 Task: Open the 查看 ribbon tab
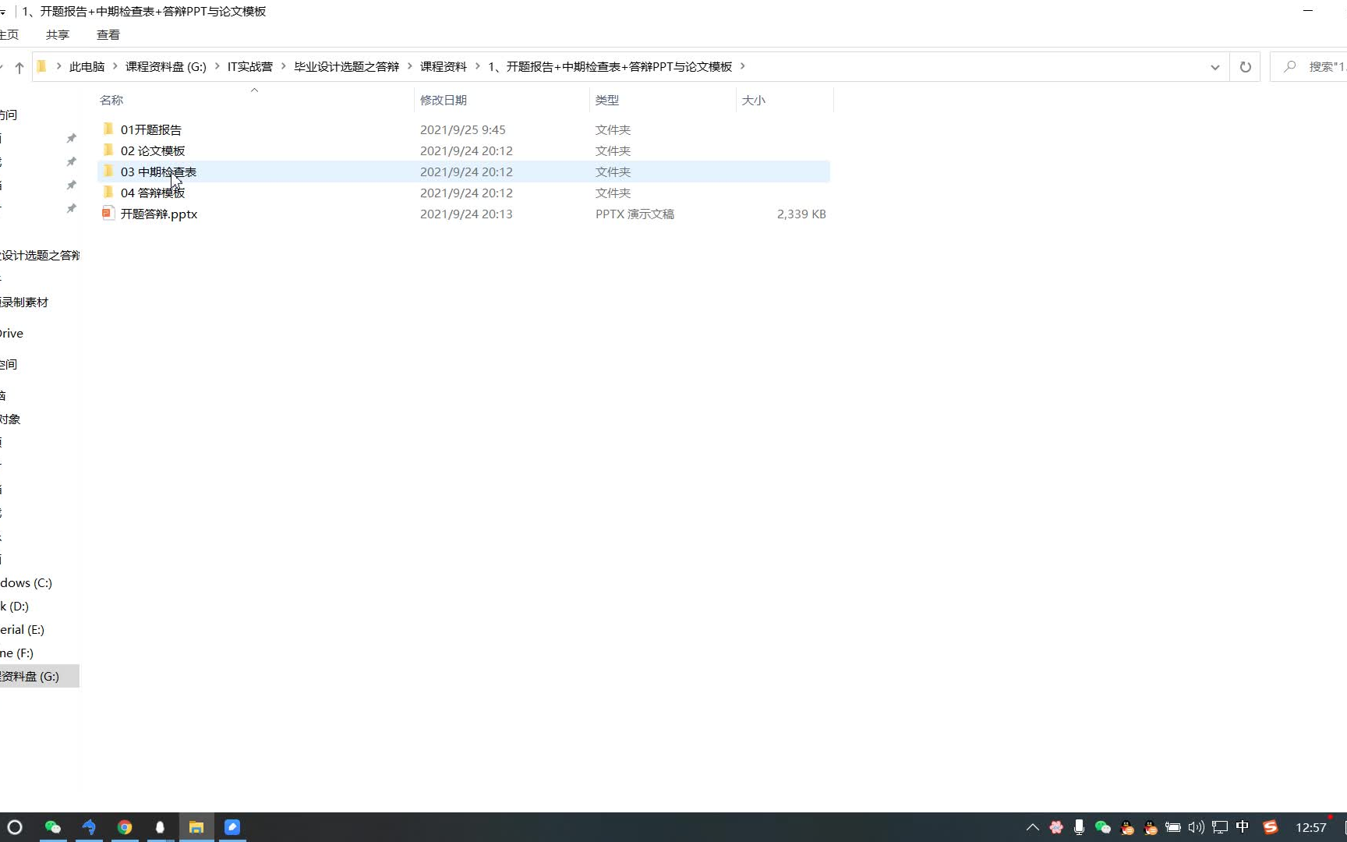point(108,35)
